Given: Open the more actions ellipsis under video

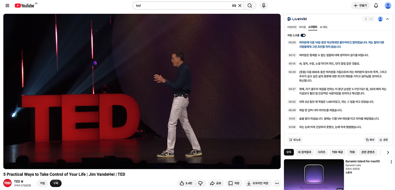Looking at the screenshot, I should click(277, 184).
